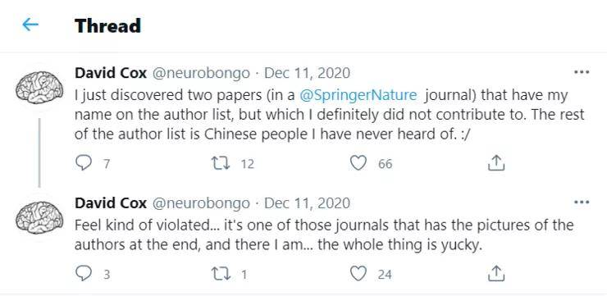
Task: Open the Dec 11, 2020 timestamp of second tweet
Action: 308,203
